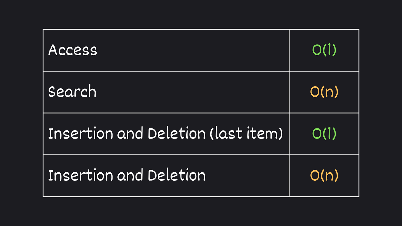
Task: Click empty space right of Search label
Action: [x=192, y=92]
